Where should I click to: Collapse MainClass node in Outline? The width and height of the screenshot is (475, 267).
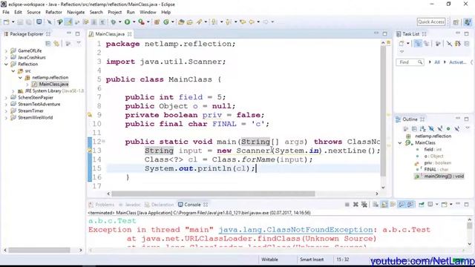point(400,143)
